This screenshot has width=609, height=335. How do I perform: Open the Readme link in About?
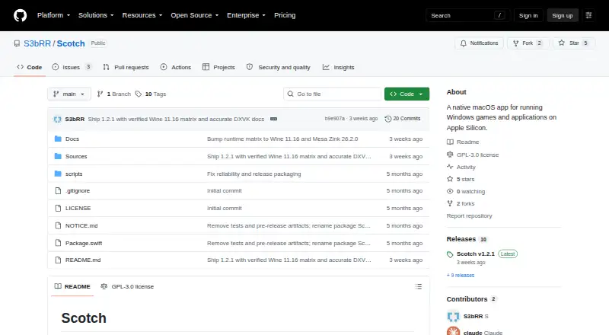click(x=463, y=142)
